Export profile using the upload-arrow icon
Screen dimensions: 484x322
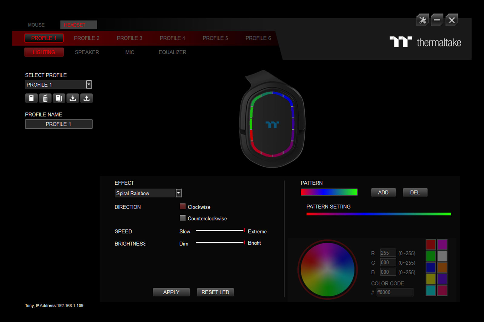pos(87,98)
